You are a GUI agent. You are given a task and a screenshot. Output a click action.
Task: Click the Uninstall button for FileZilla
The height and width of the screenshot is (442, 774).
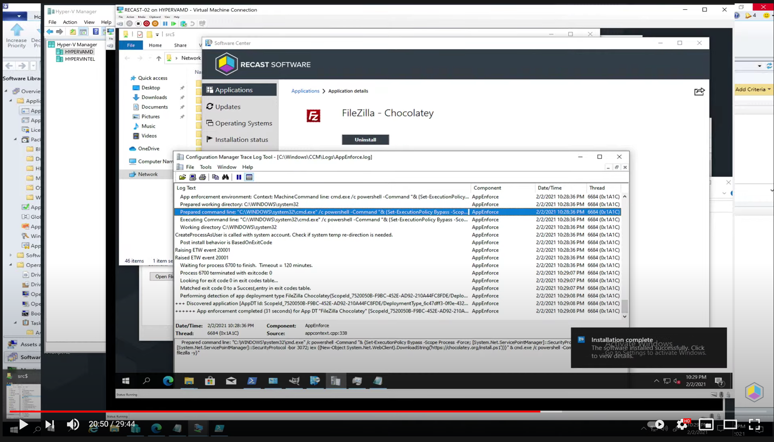coord(365,139)
